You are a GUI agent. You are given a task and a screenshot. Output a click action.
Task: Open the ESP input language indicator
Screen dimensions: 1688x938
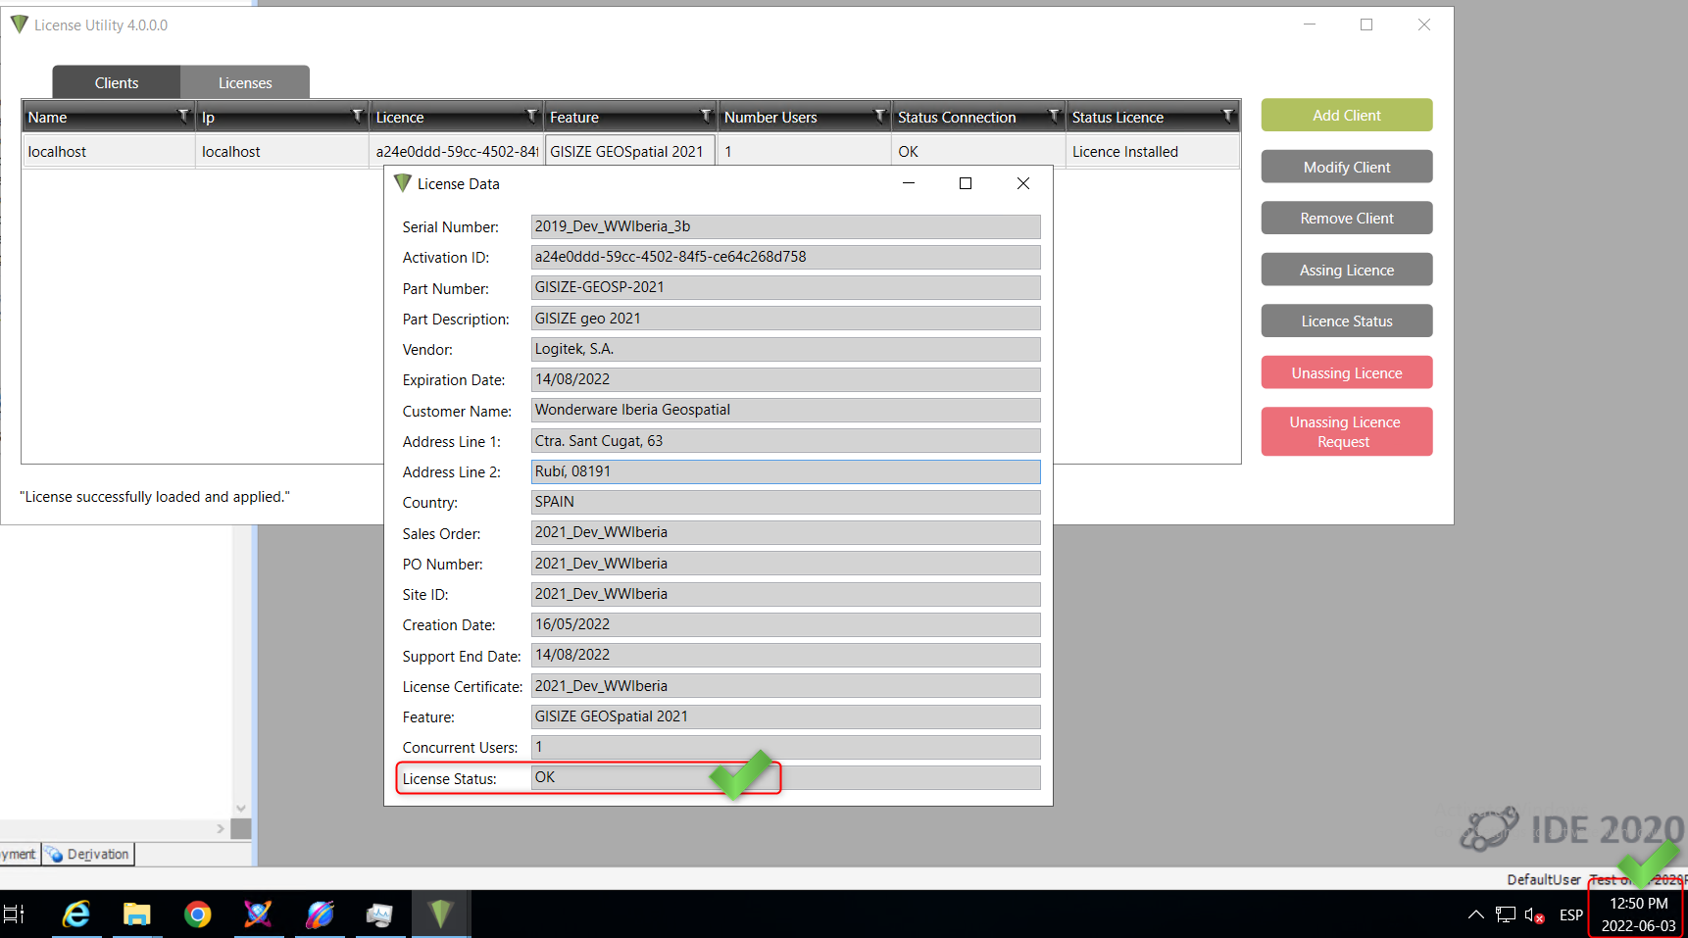point(1571,914)
